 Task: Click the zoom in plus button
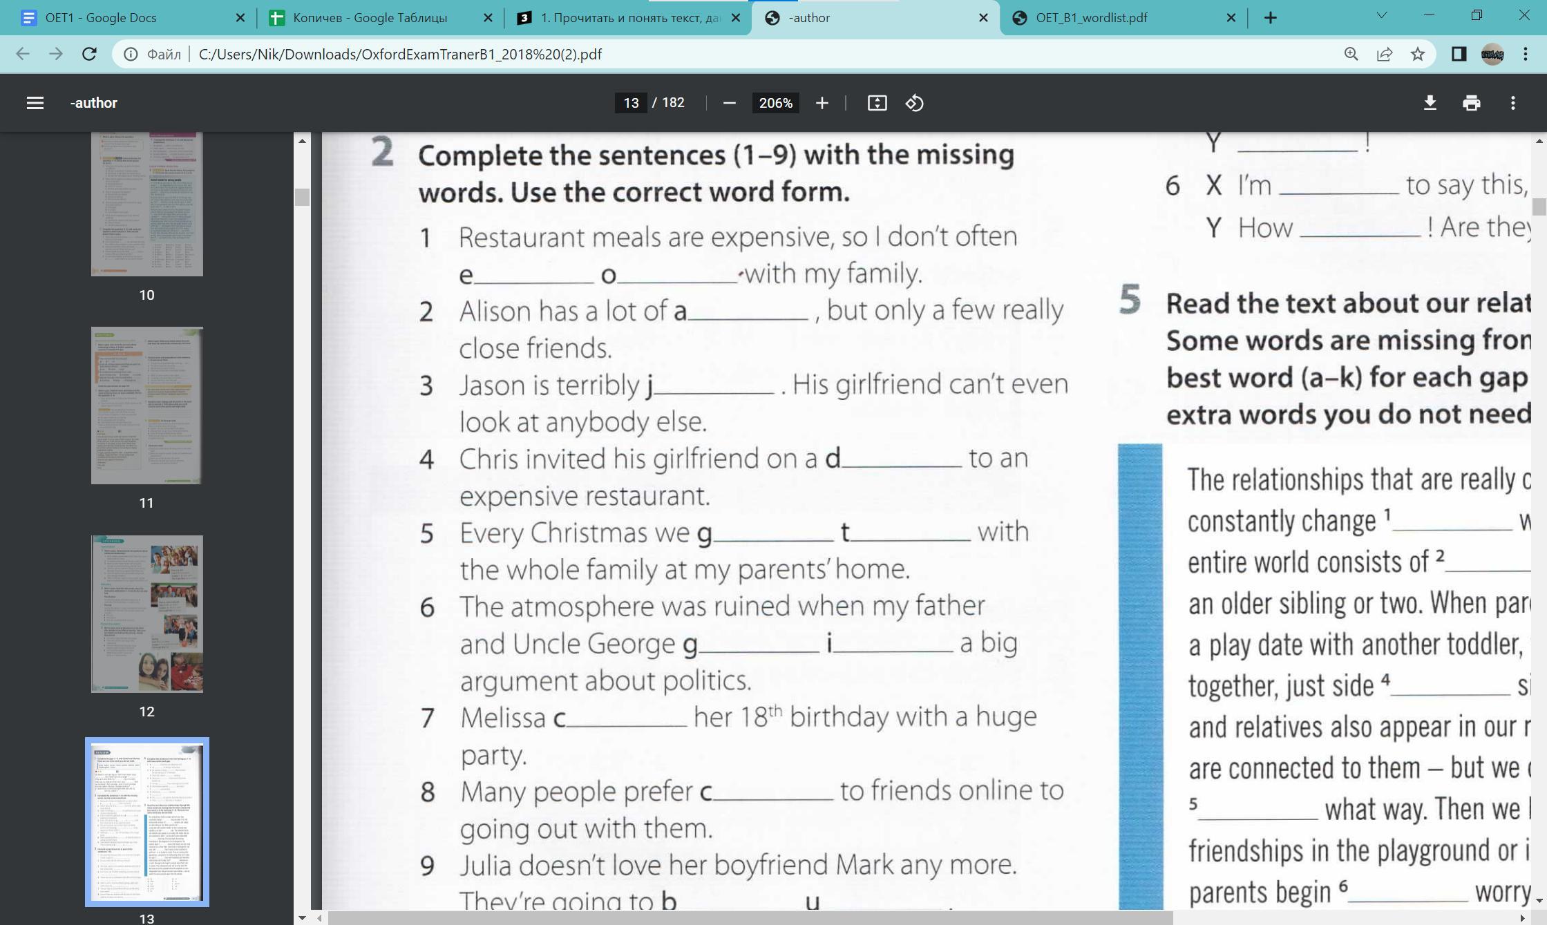point(822,103)
